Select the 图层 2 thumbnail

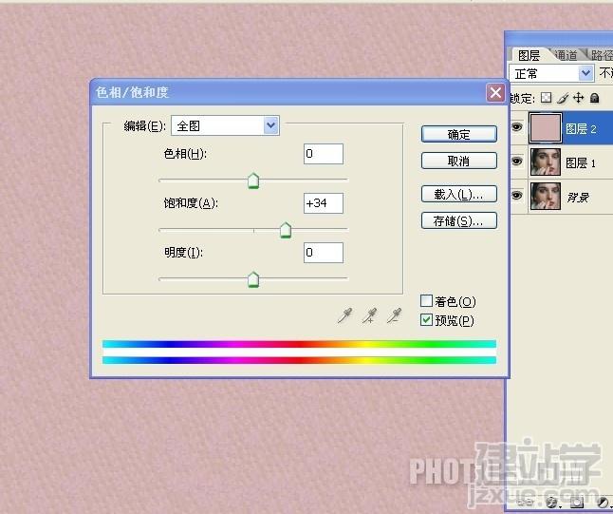(545, 128)
